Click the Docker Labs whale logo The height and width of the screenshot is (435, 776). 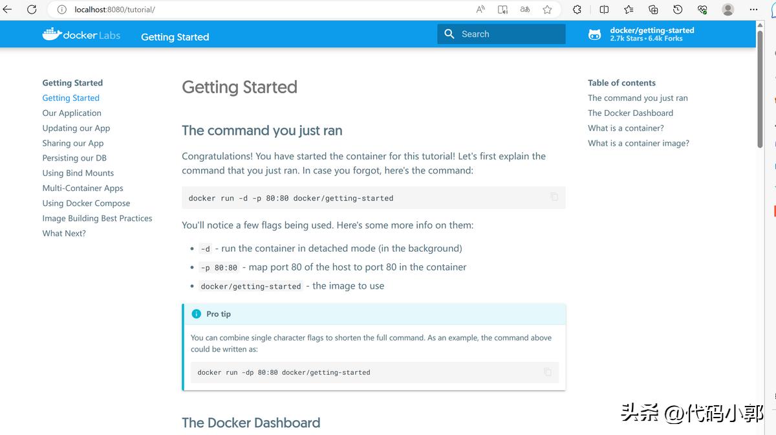click(x=51, y=33)
